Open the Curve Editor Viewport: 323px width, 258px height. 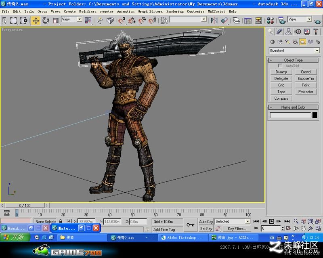tap(248, 21)
